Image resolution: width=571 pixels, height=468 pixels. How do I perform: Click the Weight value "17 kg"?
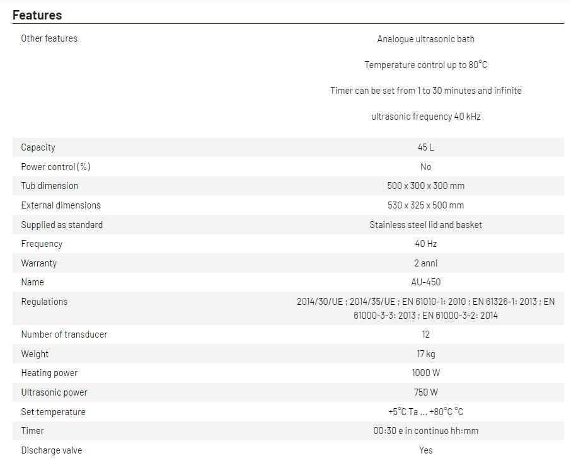coord(426,354)
